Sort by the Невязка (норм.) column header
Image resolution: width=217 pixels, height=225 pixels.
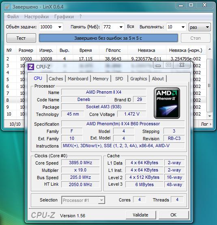tap(186, 50)
